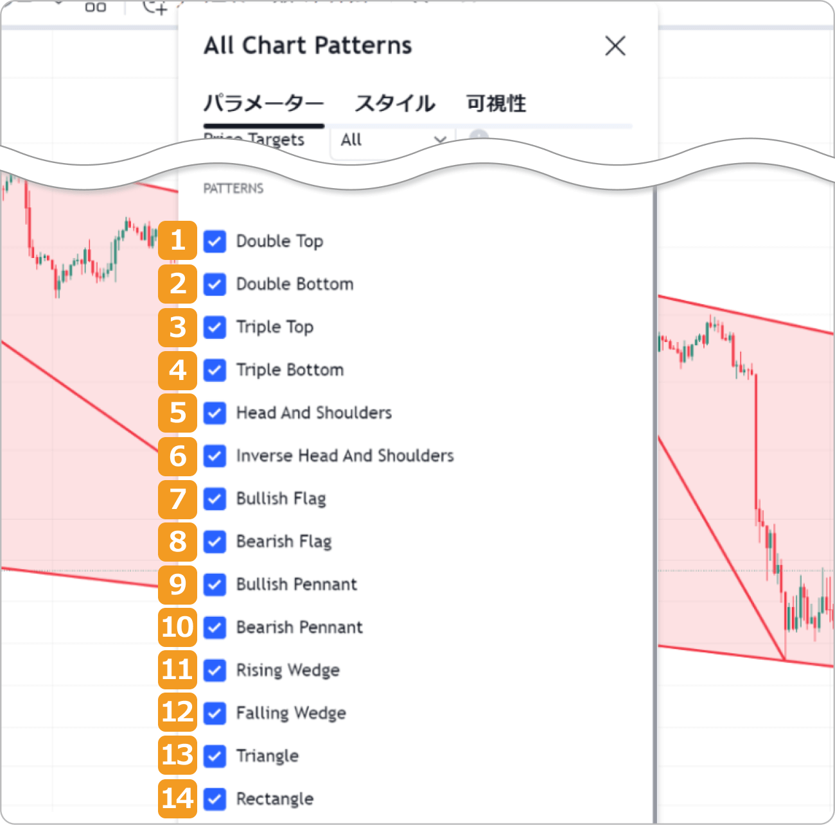
Task: Disable the Falling Wedge checkbox
Action: 215,713
